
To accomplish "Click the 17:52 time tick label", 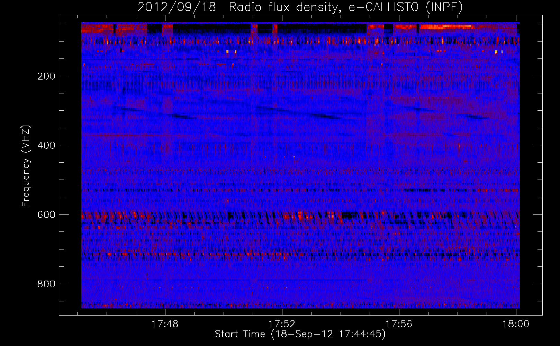I will pos(282,324).
